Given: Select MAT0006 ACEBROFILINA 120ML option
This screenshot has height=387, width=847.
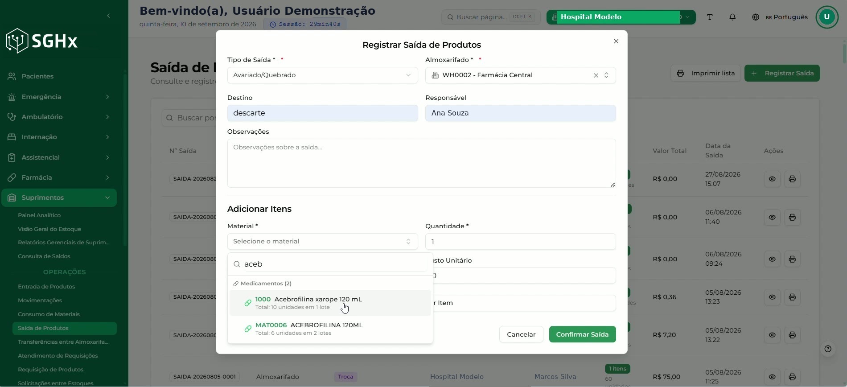Looking at the screenshot, I should coord(330,329).
